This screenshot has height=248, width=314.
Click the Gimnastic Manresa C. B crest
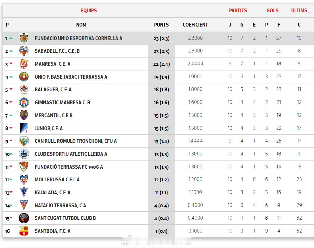24,102
